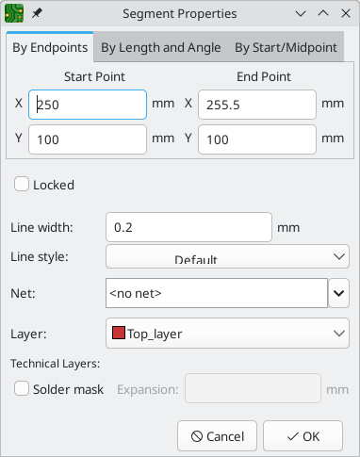This screenshot has height=457, width=360.
Task: Focus the Start Point X field
Action: tap(88, 105)
